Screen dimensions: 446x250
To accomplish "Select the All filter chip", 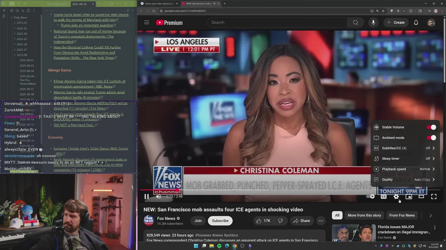I will click(x=337, y=215).
